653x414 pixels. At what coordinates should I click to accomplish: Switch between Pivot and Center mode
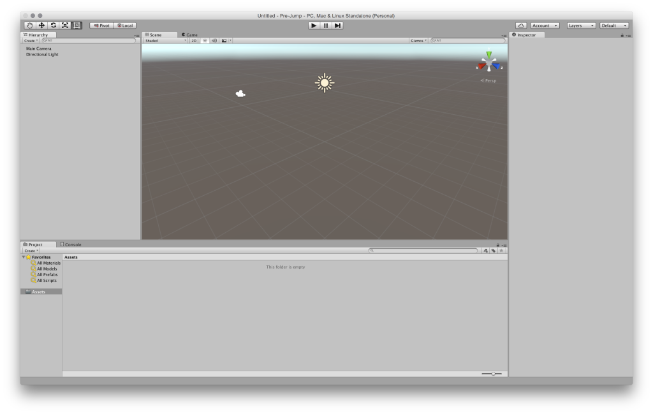point(101,25)
